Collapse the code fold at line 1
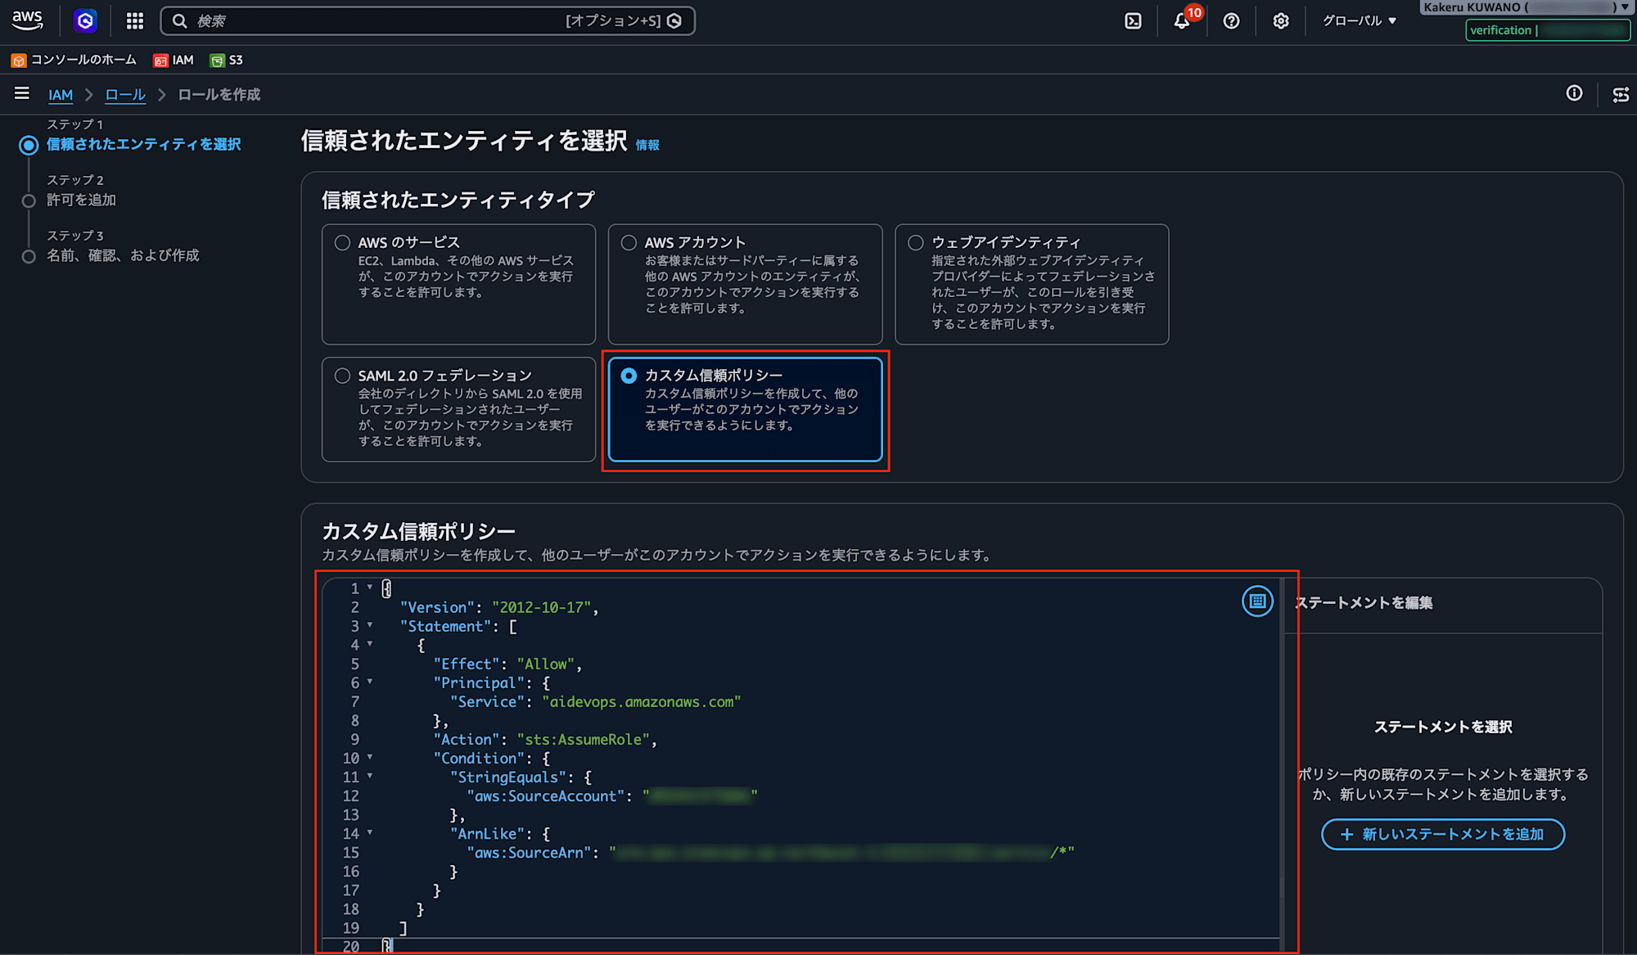This screenshot has width=1637, height=955. (x=370, y=588)
